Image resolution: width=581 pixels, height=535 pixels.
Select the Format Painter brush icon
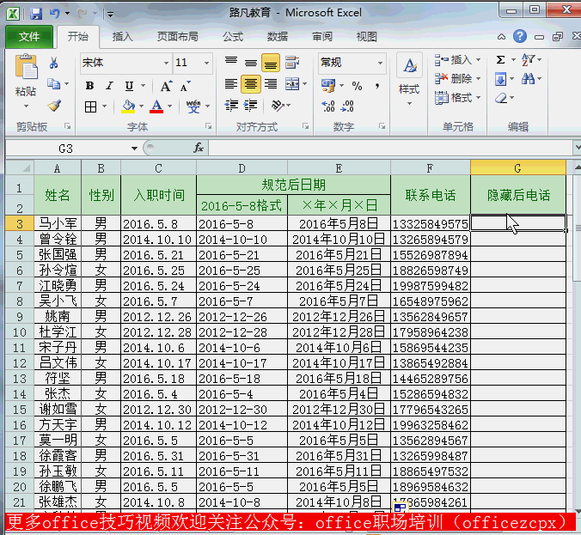click(55, 106)
